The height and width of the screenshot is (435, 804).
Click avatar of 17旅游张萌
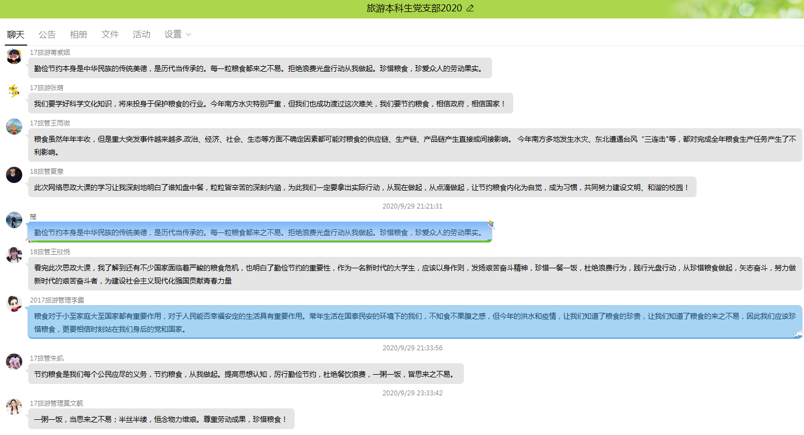[14, 91]
